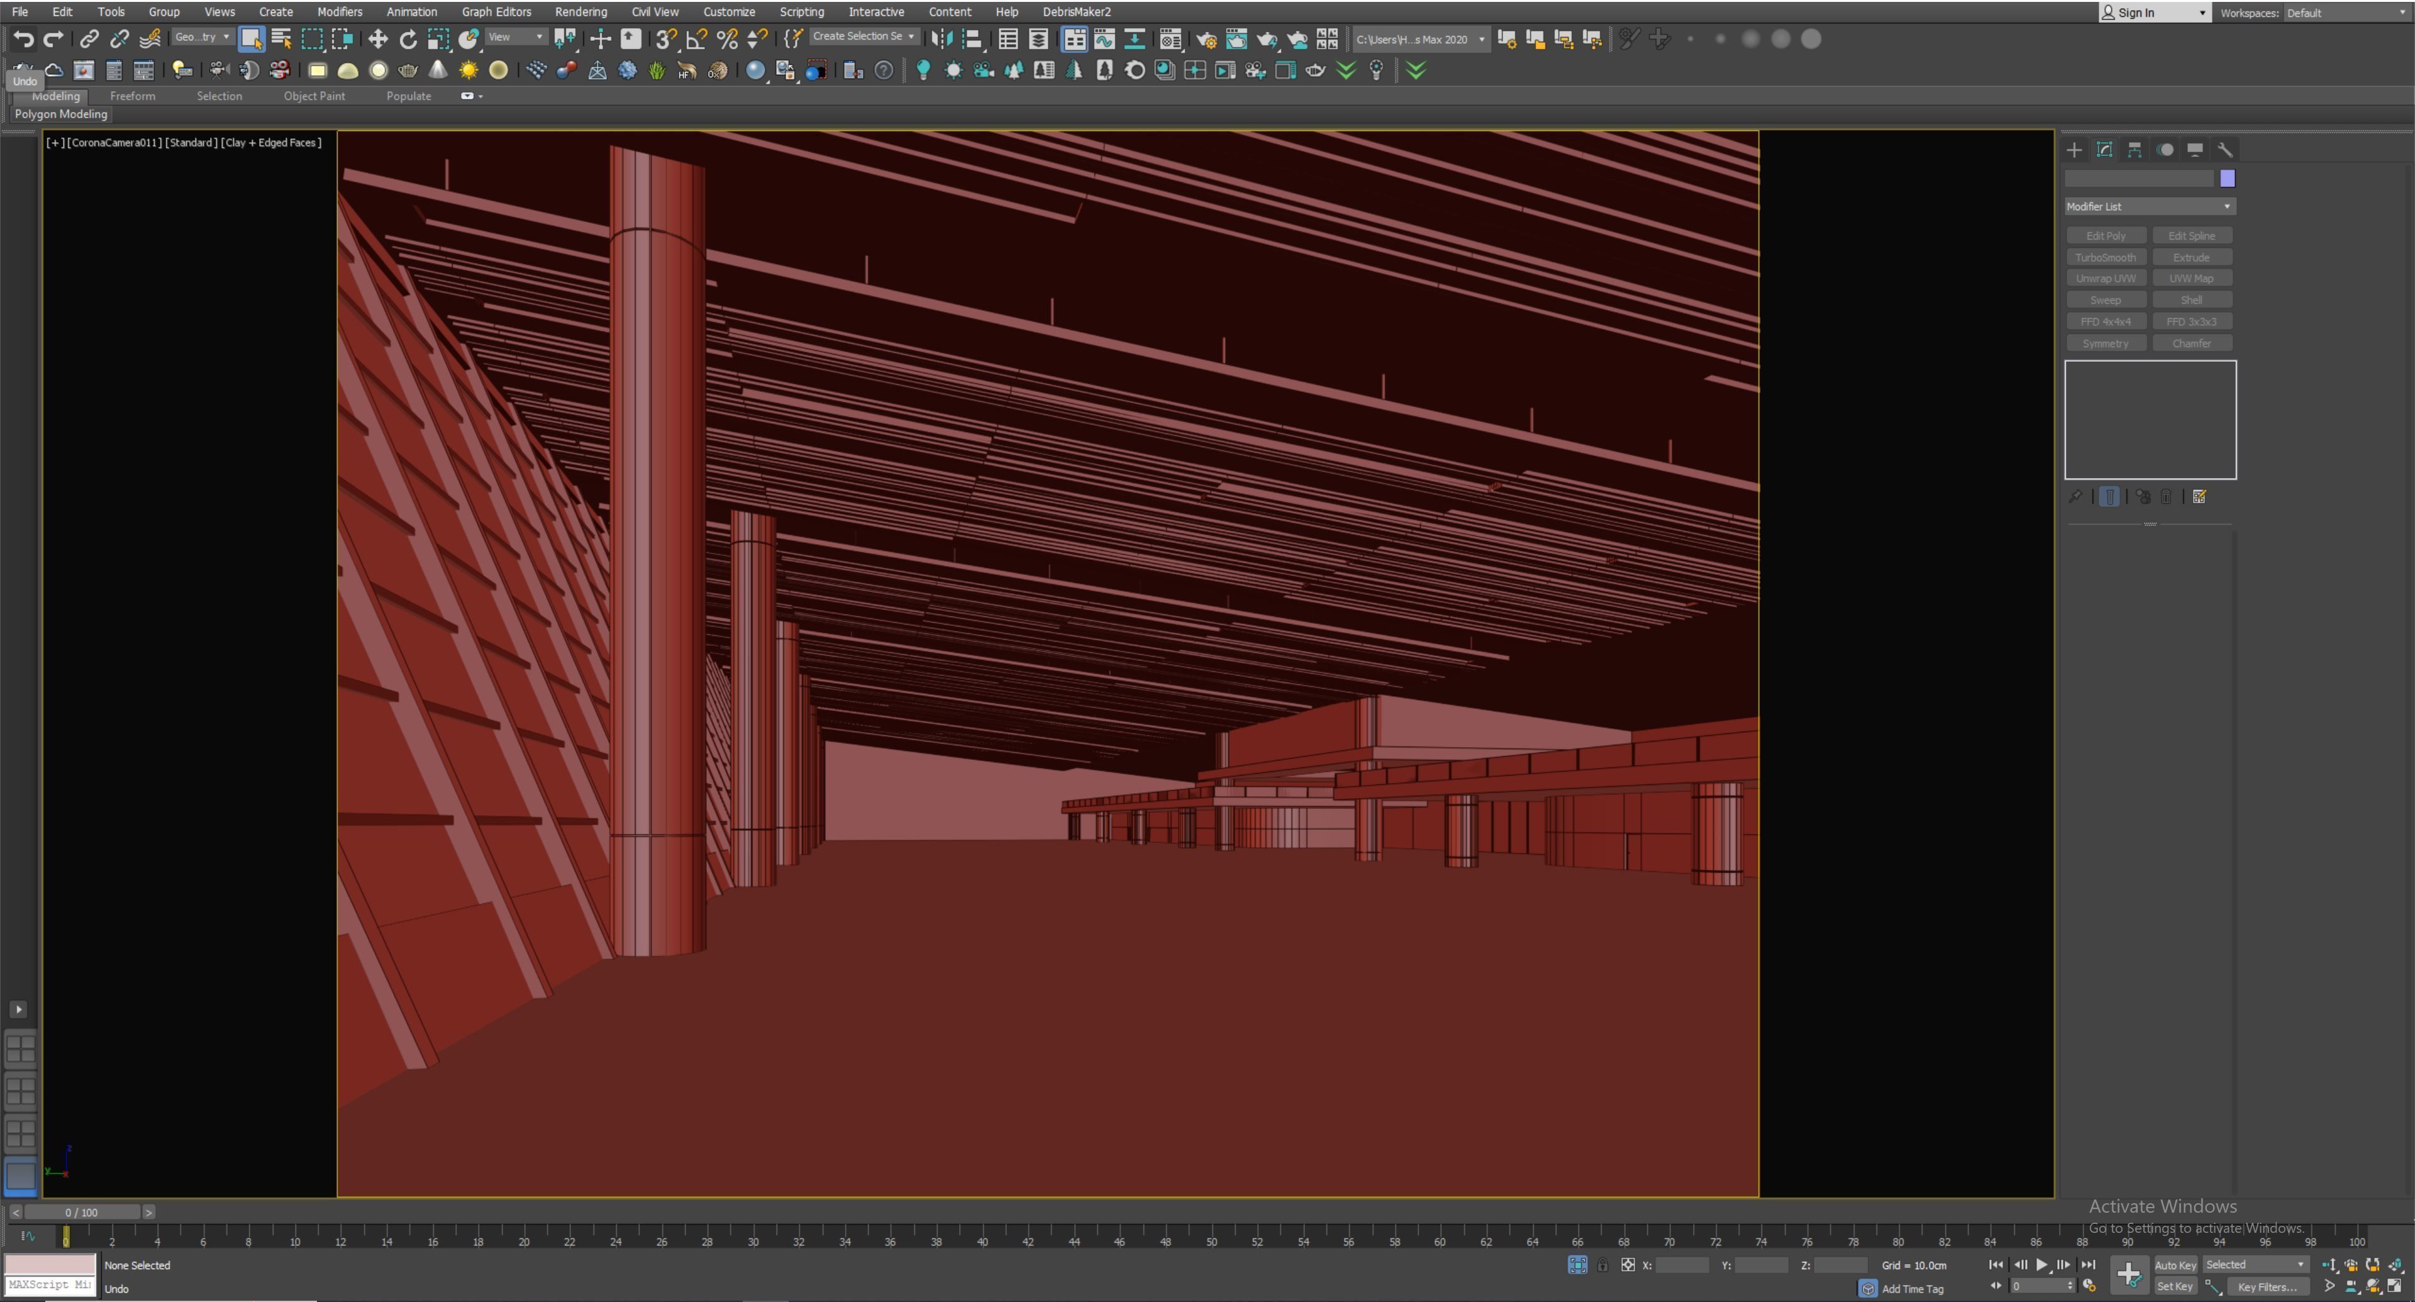Click the Set Key button
This screenshot has height=1302, width=2415.
(2175, 1286)
